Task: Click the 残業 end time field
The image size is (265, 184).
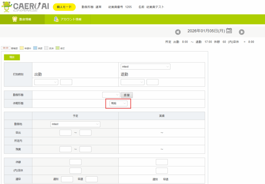Action: coord(85,149)
